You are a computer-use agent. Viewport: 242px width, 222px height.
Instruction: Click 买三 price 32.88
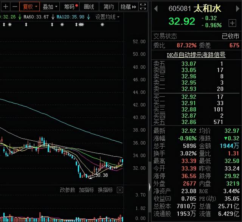pos(189,109)
